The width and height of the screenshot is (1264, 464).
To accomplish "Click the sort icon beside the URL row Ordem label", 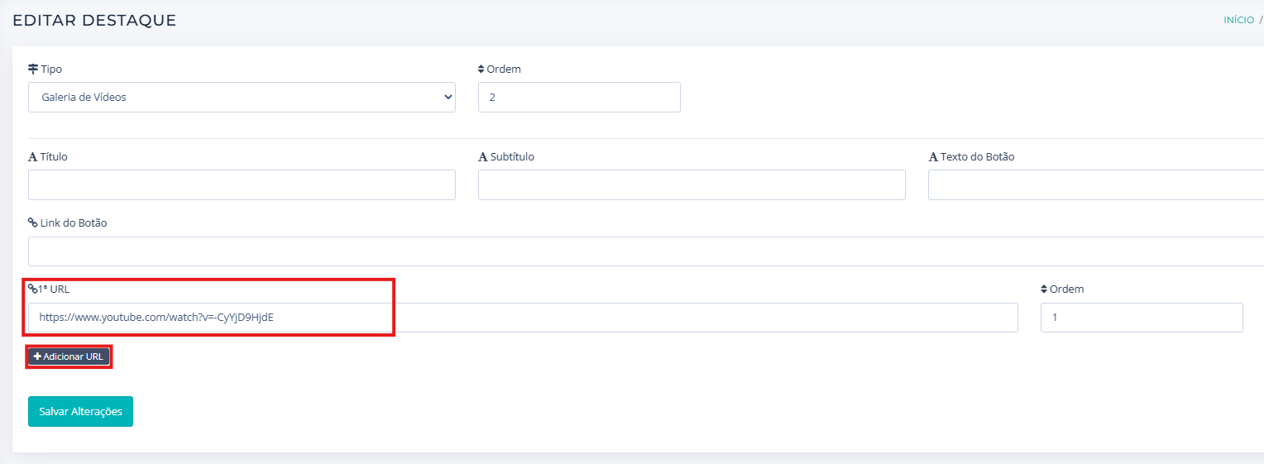I will coord(1044,289).
